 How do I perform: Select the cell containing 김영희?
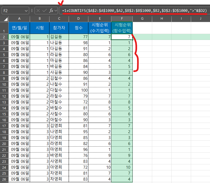pyautogui.click(x=59, y=126)
